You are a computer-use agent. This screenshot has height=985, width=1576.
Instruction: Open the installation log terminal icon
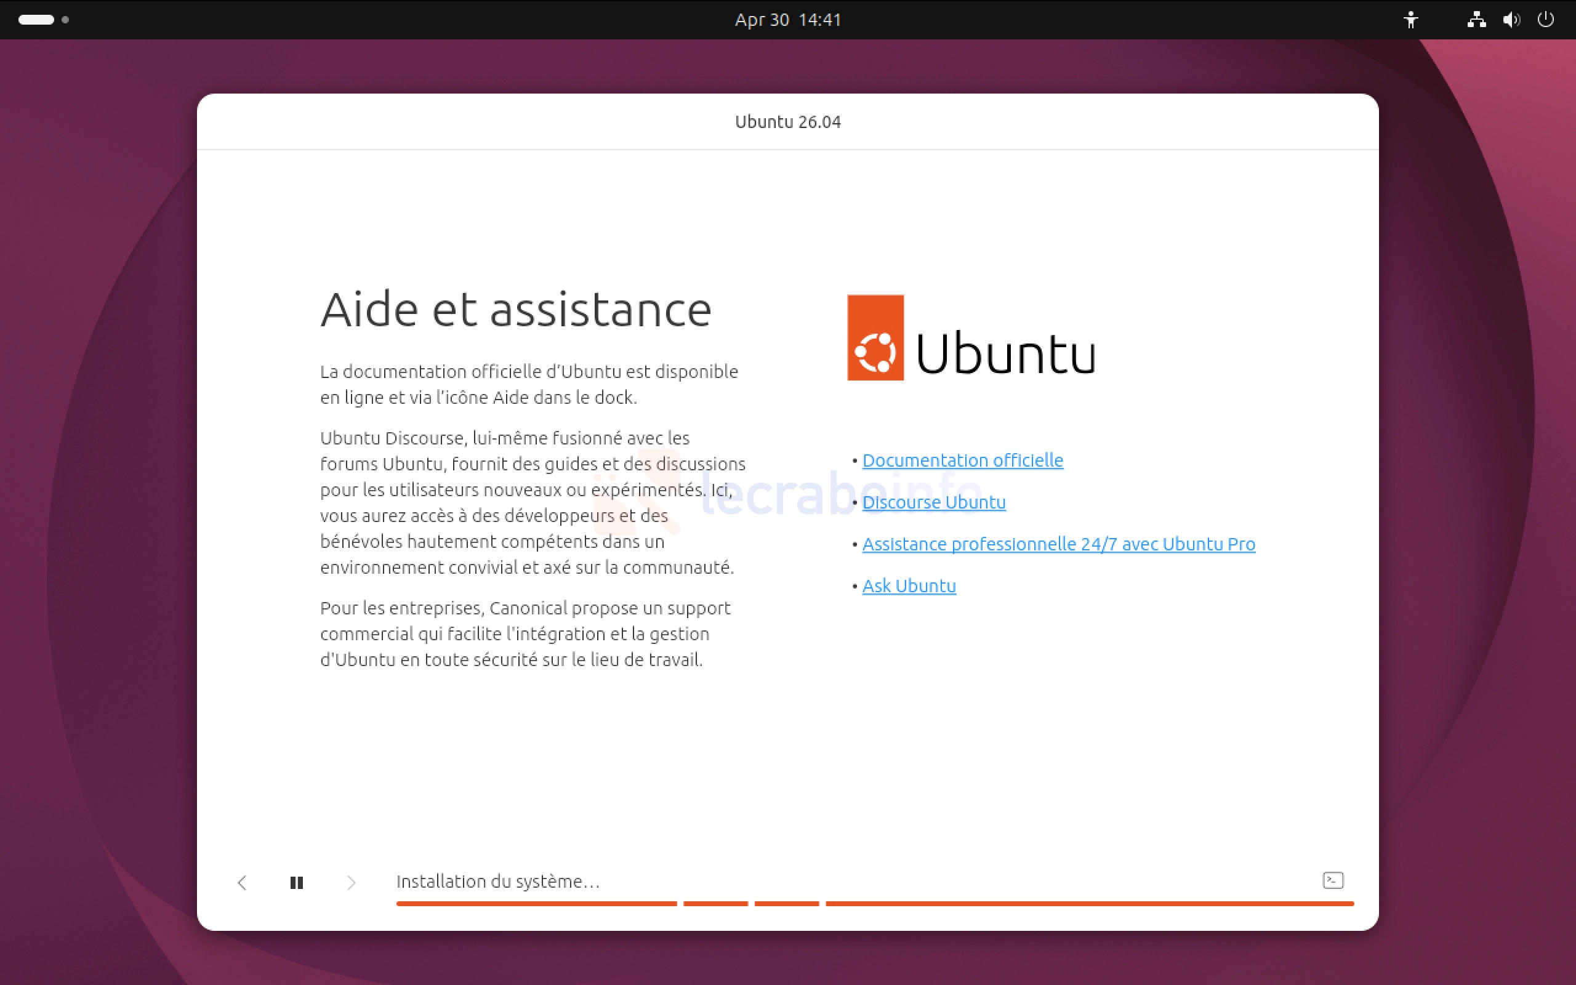pyautogui.click(x=1332, y=880)
